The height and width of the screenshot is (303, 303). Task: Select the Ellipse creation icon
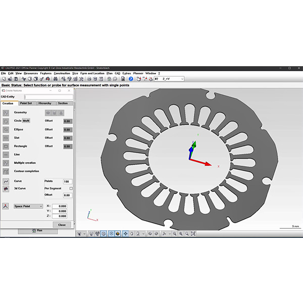click(6, 129)
